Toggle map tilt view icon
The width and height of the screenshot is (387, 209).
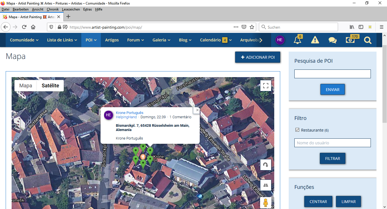coord(266,185)
